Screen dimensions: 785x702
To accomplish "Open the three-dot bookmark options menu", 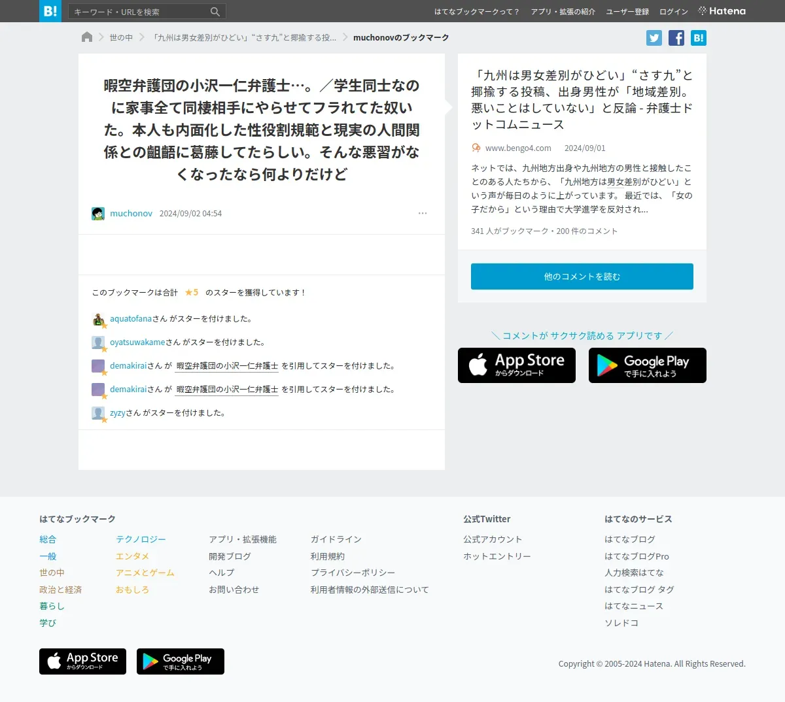I will 423,213.
